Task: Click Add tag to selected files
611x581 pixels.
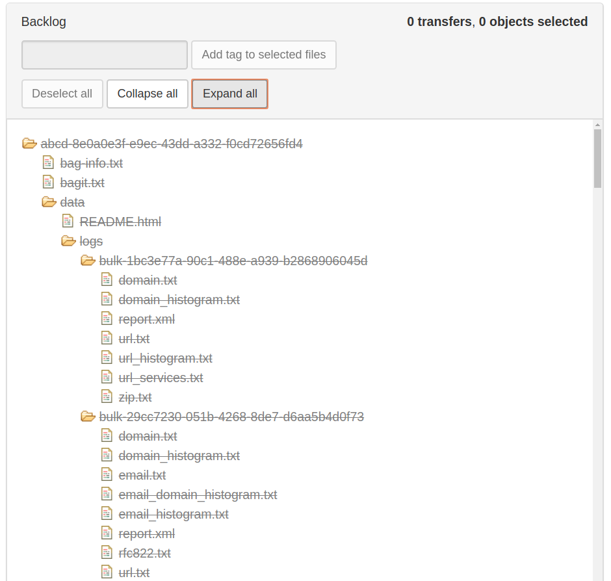Action: click(263, 55)
